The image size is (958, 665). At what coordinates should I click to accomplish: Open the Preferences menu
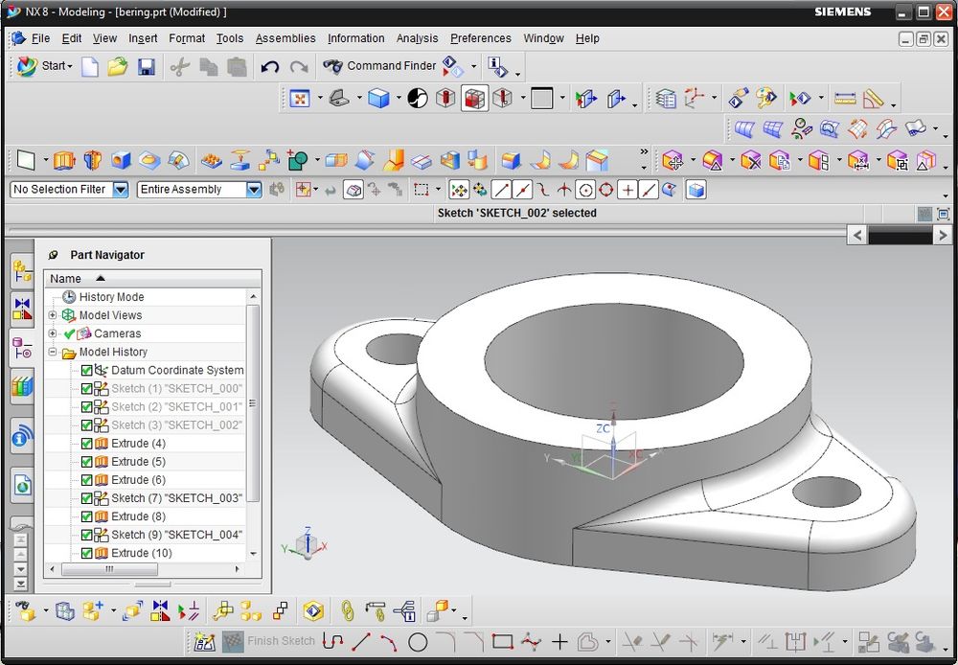click(x=480, y=38)
